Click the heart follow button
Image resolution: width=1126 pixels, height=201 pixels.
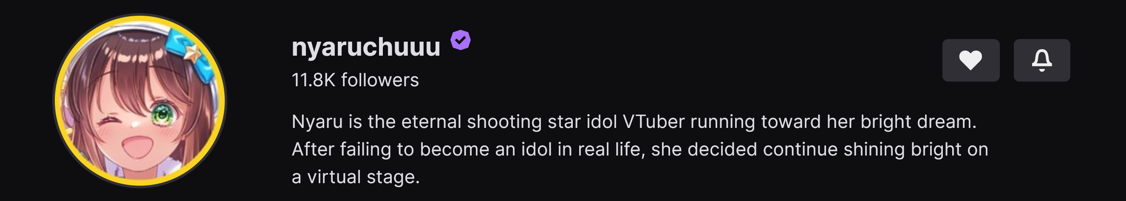pyautogui.click(x=970, y=60)
